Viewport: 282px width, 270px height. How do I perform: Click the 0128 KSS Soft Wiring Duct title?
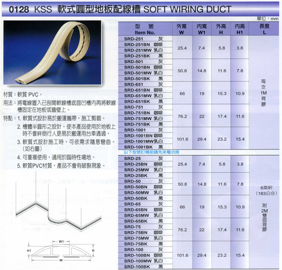coord(120,10)
